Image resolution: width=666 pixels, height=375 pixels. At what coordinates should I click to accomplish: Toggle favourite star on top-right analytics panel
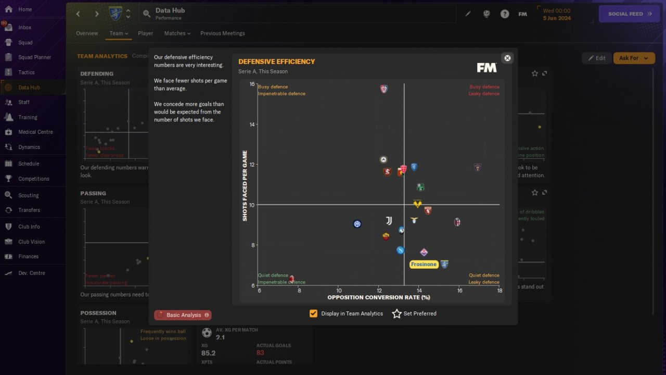pos(535,73)
